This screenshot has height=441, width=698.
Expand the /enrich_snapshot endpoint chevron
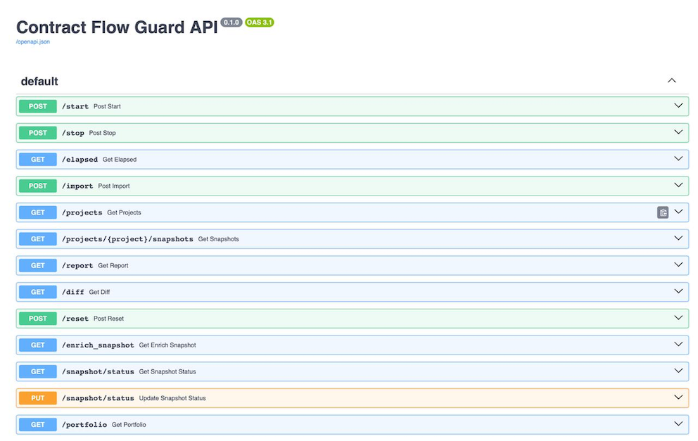coord(678,345)
